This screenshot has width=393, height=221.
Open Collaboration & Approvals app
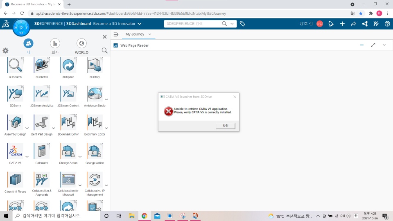coord(42,179)
